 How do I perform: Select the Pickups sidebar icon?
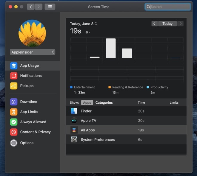[14, 86]
